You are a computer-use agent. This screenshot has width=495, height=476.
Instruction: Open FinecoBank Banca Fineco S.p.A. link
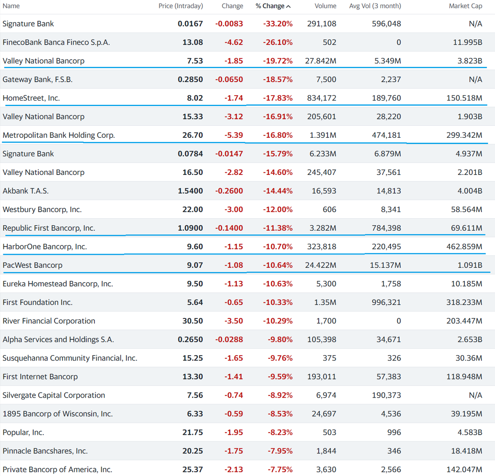pyautogui.click(x=56, y=42)
